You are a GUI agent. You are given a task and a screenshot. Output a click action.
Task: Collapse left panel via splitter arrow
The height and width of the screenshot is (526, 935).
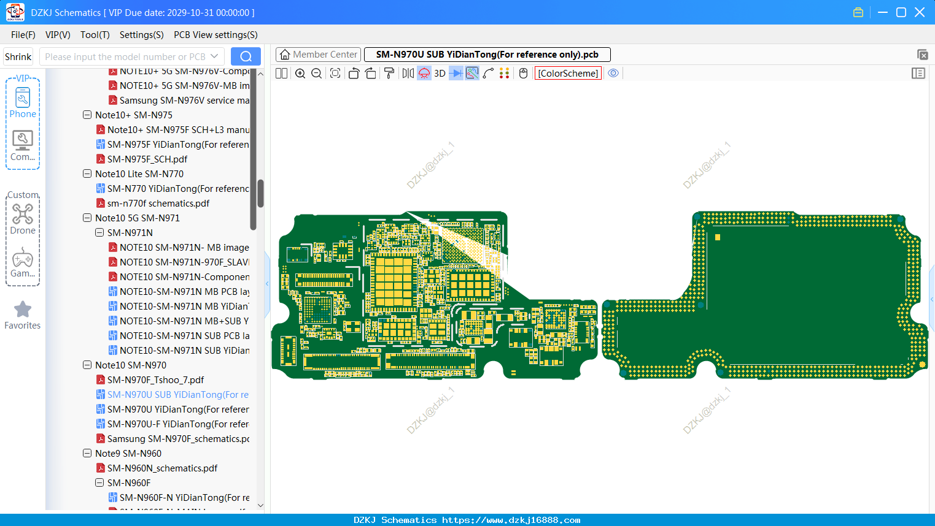pos(267,283)
